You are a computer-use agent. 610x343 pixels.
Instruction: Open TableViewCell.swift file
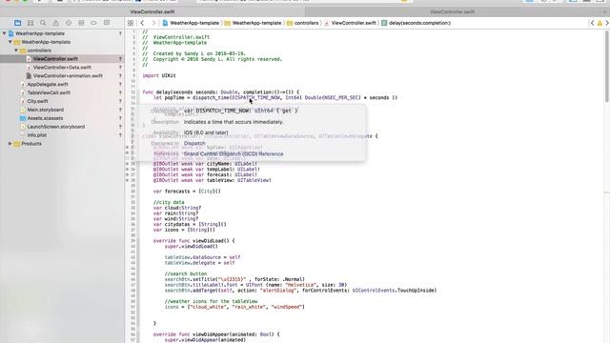(x=49, y=92)
